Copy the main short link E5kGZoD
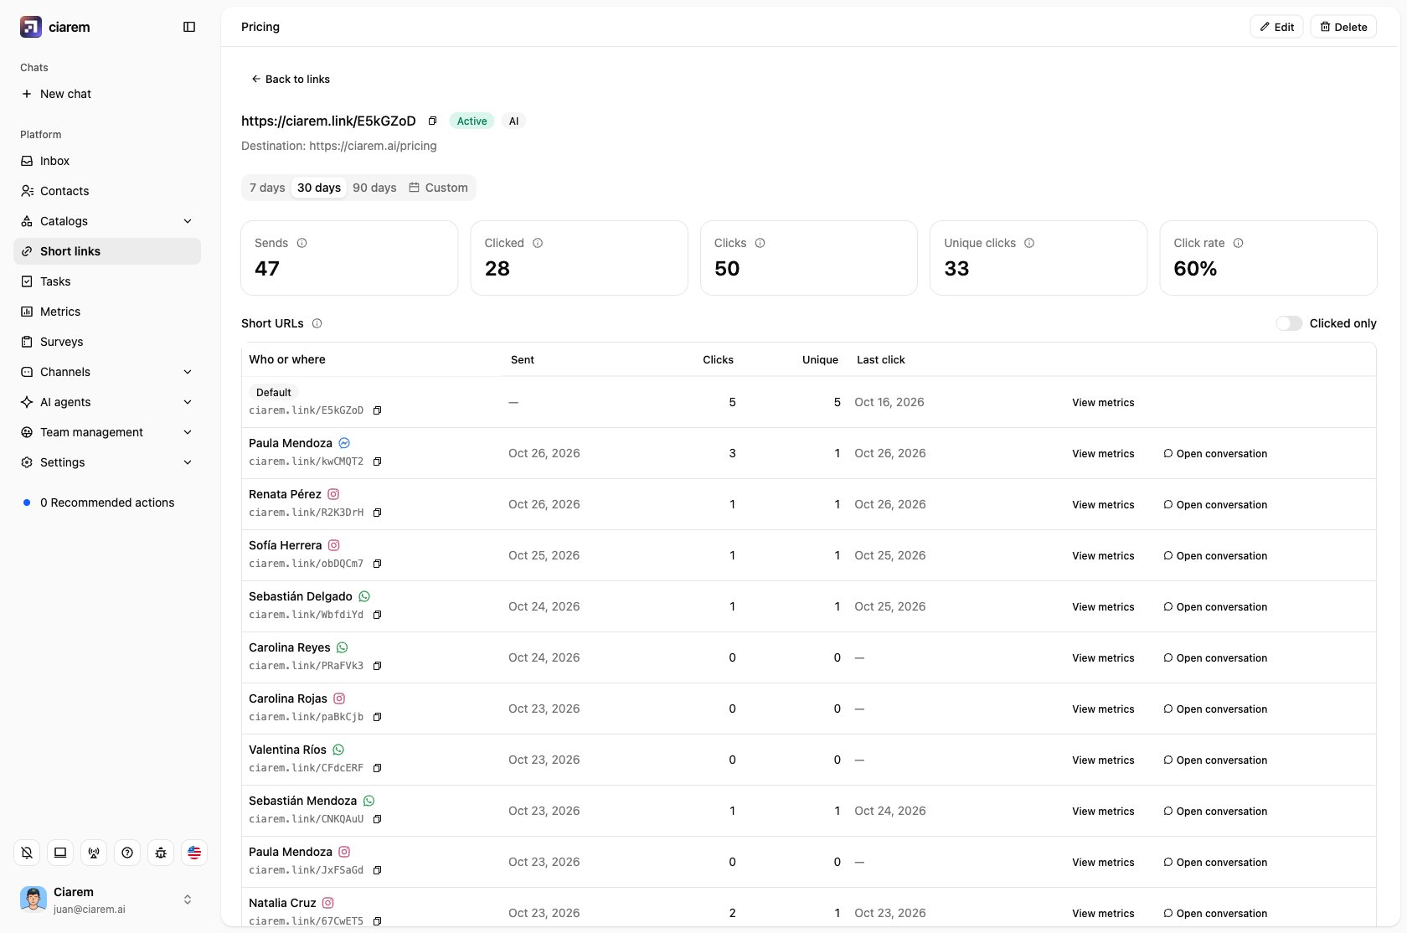 [432, 121]
